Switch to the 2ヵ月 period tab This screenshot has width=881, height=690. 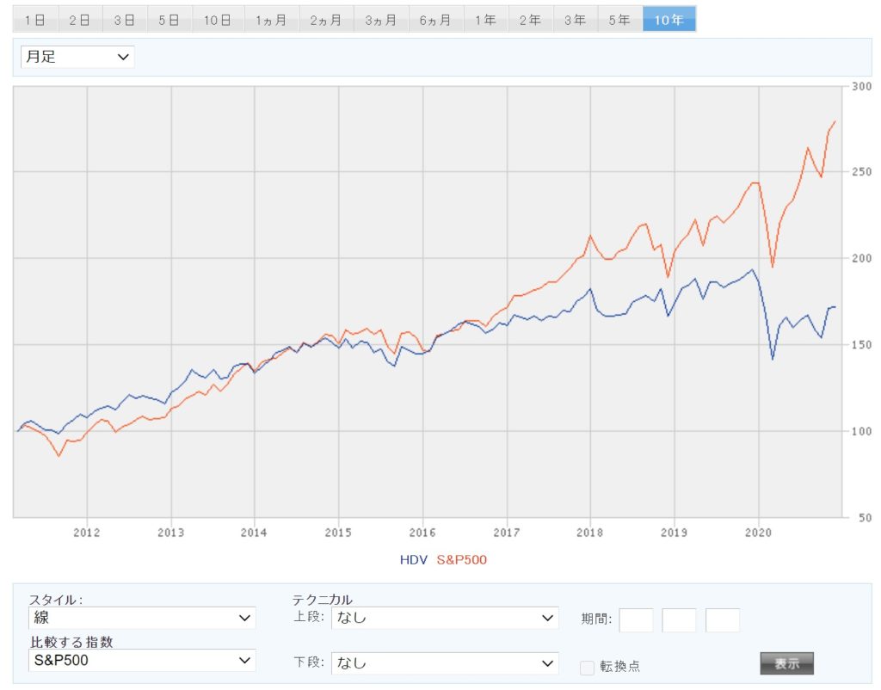[326, 20]
